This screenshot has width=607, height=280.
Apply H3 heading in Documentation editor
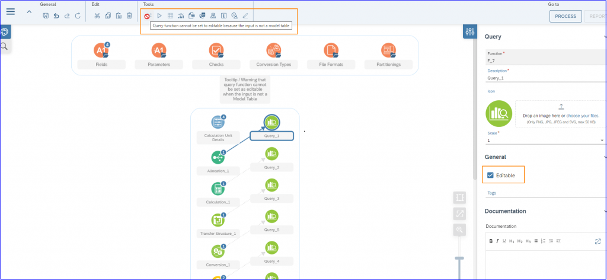point(528,241)
